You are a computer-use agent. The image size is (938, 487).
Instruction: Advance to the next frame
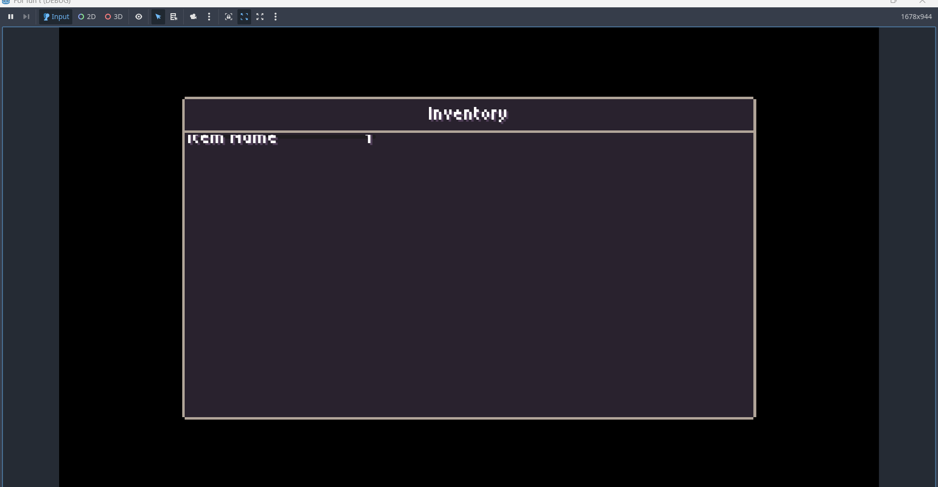26,17
